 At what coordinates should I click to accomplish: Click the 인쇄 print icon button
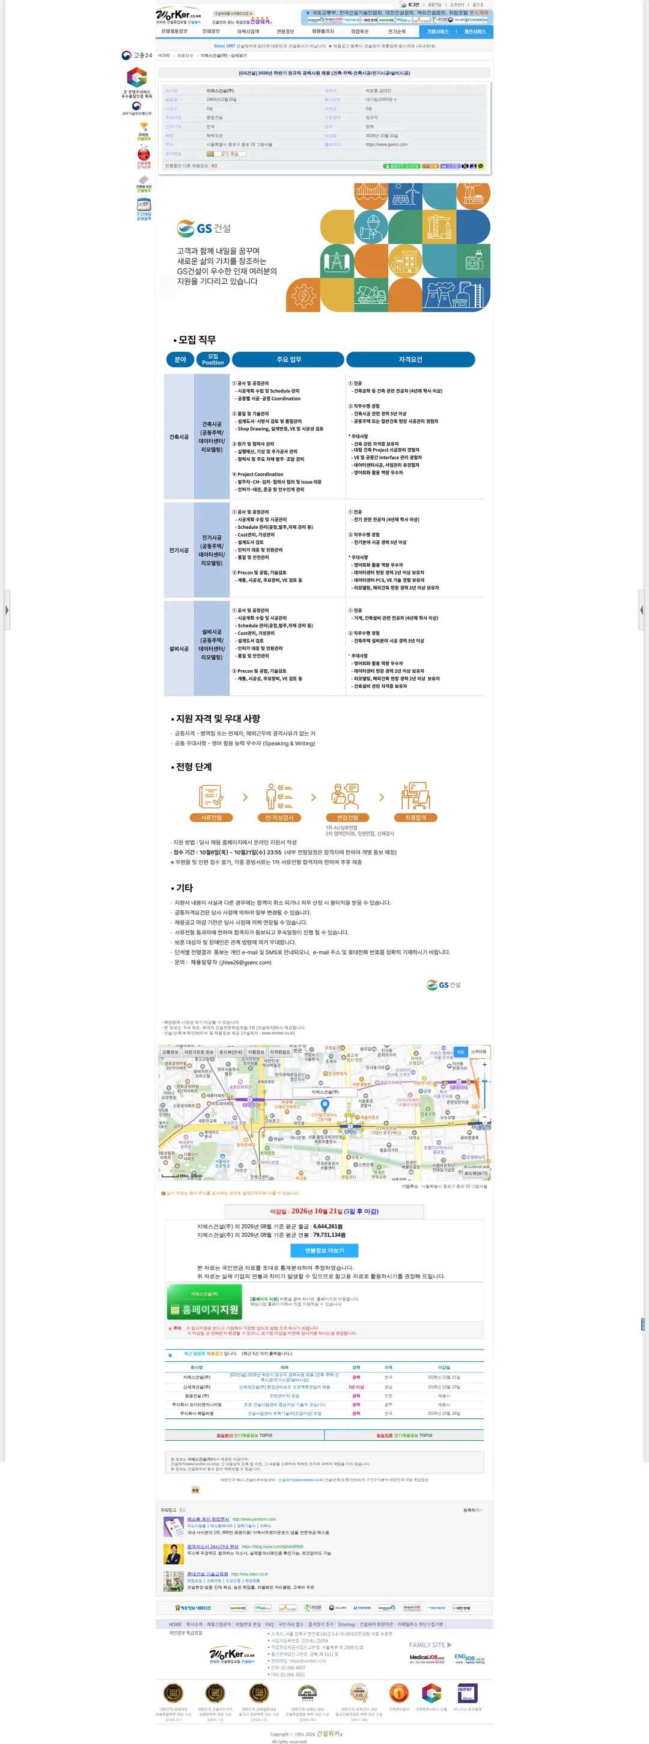[x=430, y=166]
